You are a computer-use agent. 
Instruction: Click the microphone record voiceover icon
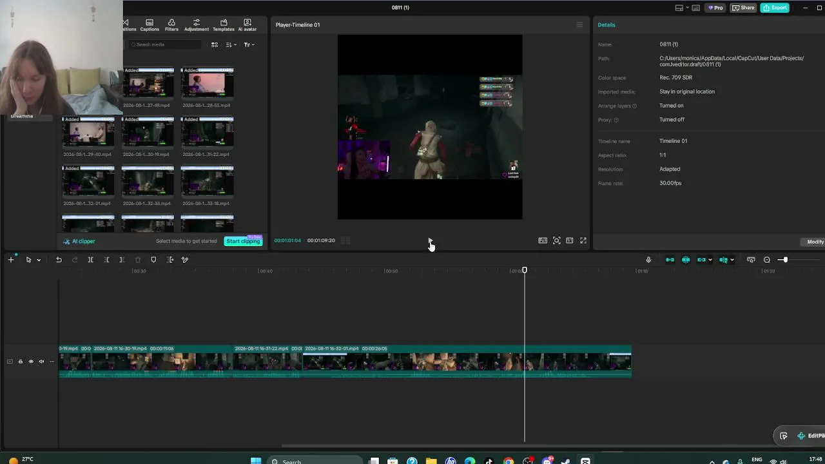pyautogui.click(x=648, y=260)
